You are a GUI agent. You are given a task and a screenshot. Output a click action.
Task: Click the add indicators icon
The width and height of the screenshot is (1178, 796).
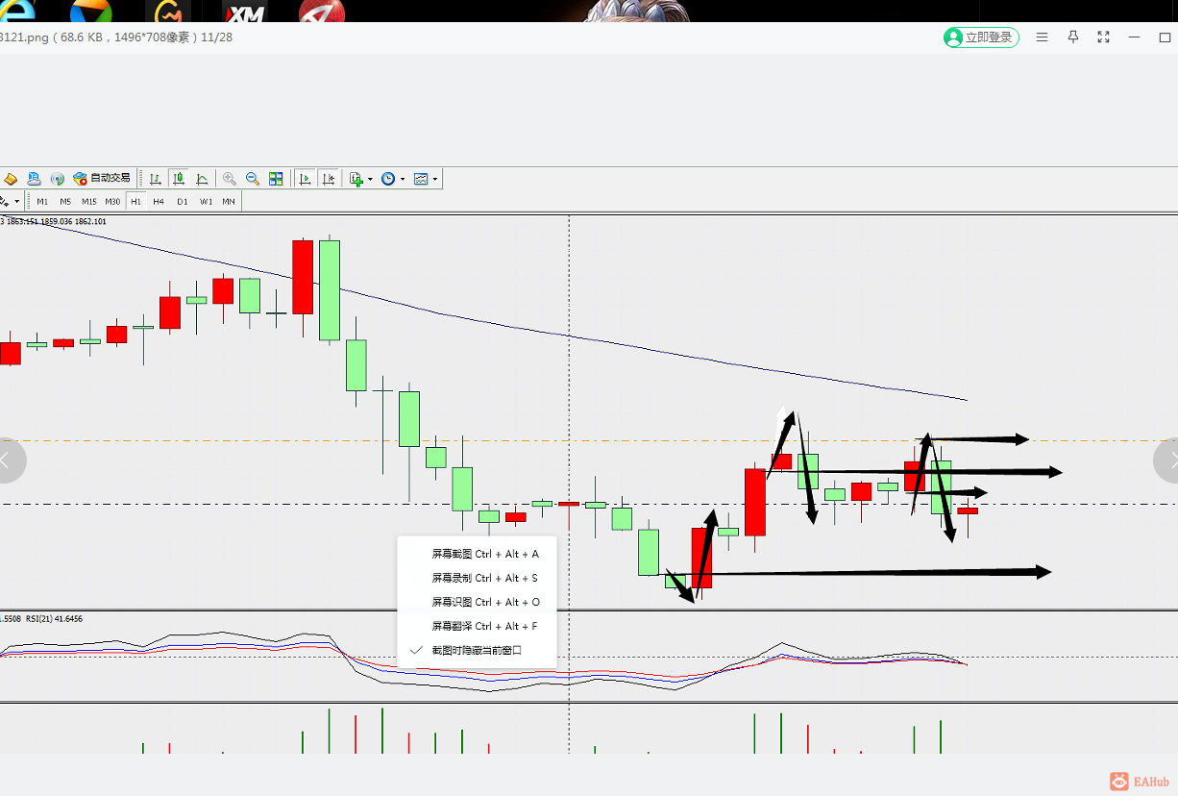356,179
